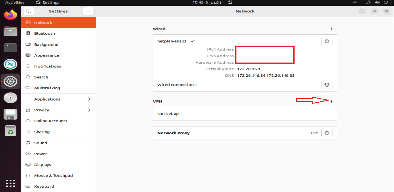This screenshot has height=192, width=394.
Task: Show applications grid in dock
Action: tap(10, 183)
